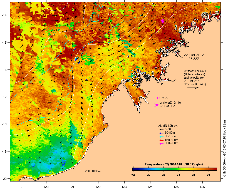Click the colorbar tick label '24'
228x189 pixels.
[133, 175]
